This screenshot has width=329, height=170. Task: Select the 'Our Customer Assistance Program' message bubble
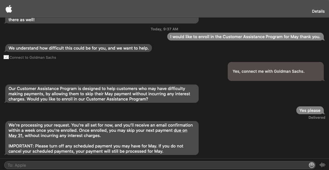point(102,94)
